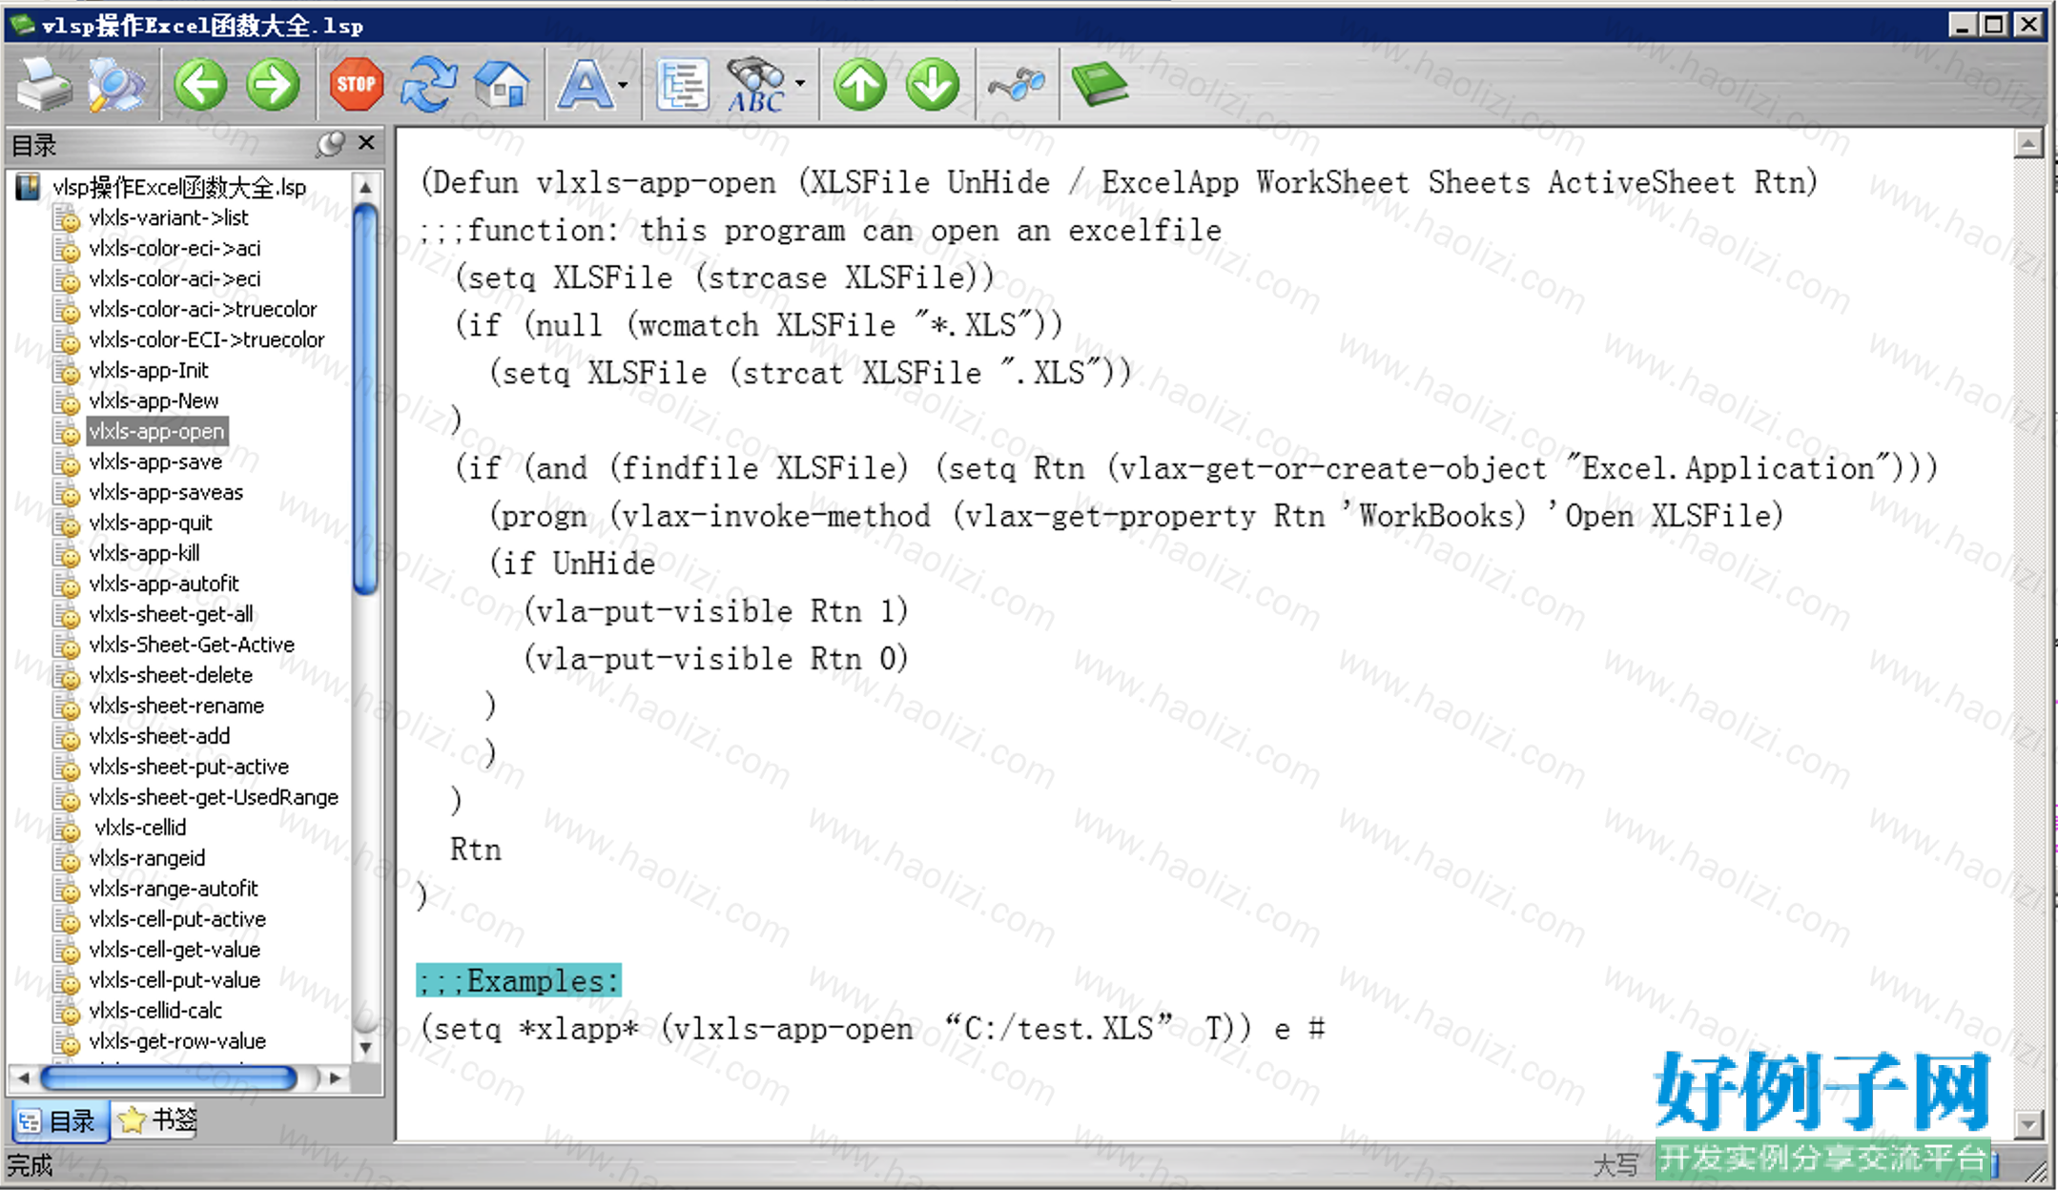The height and width of the screenshot is (1190, 2058).
Task: Click tree horizontal scroll right arrow
Action: [335, 1078]
